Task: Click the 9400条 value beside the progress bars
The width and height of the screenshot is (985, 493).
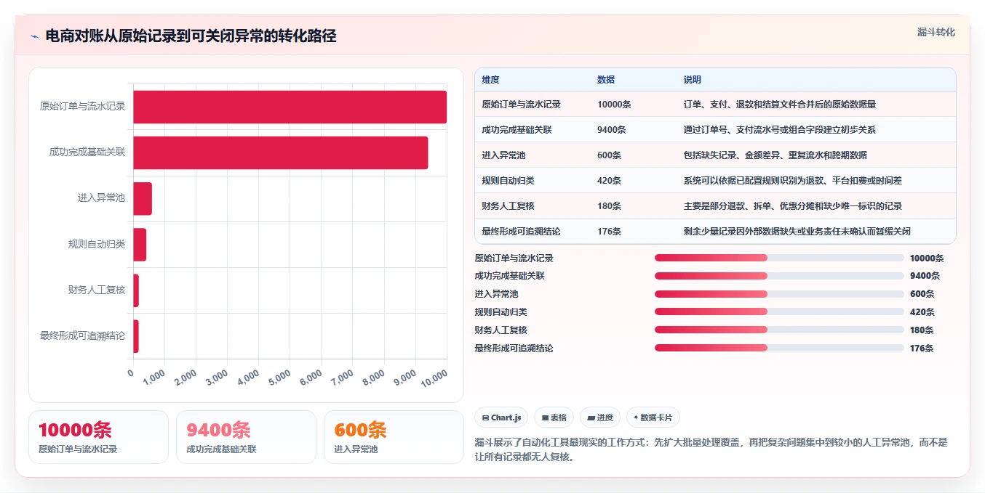Action: 925,276
